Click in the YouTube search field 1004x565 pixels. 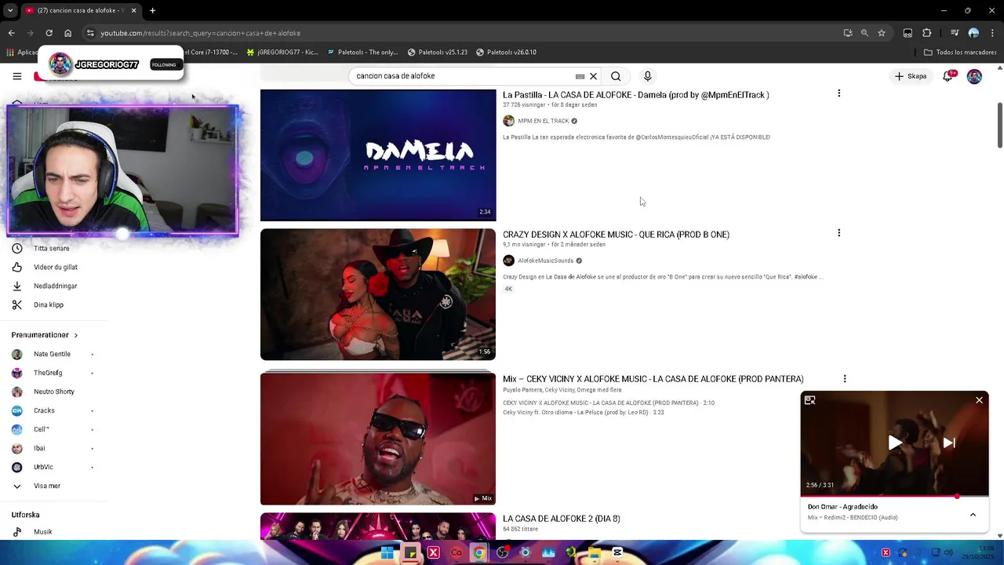pyautogui.click(x=463, y=76)
